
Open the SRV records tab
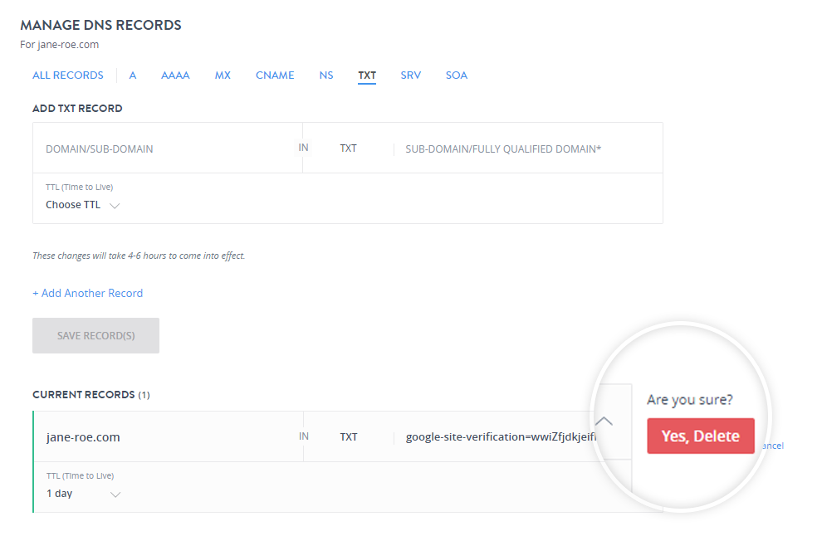410,75
